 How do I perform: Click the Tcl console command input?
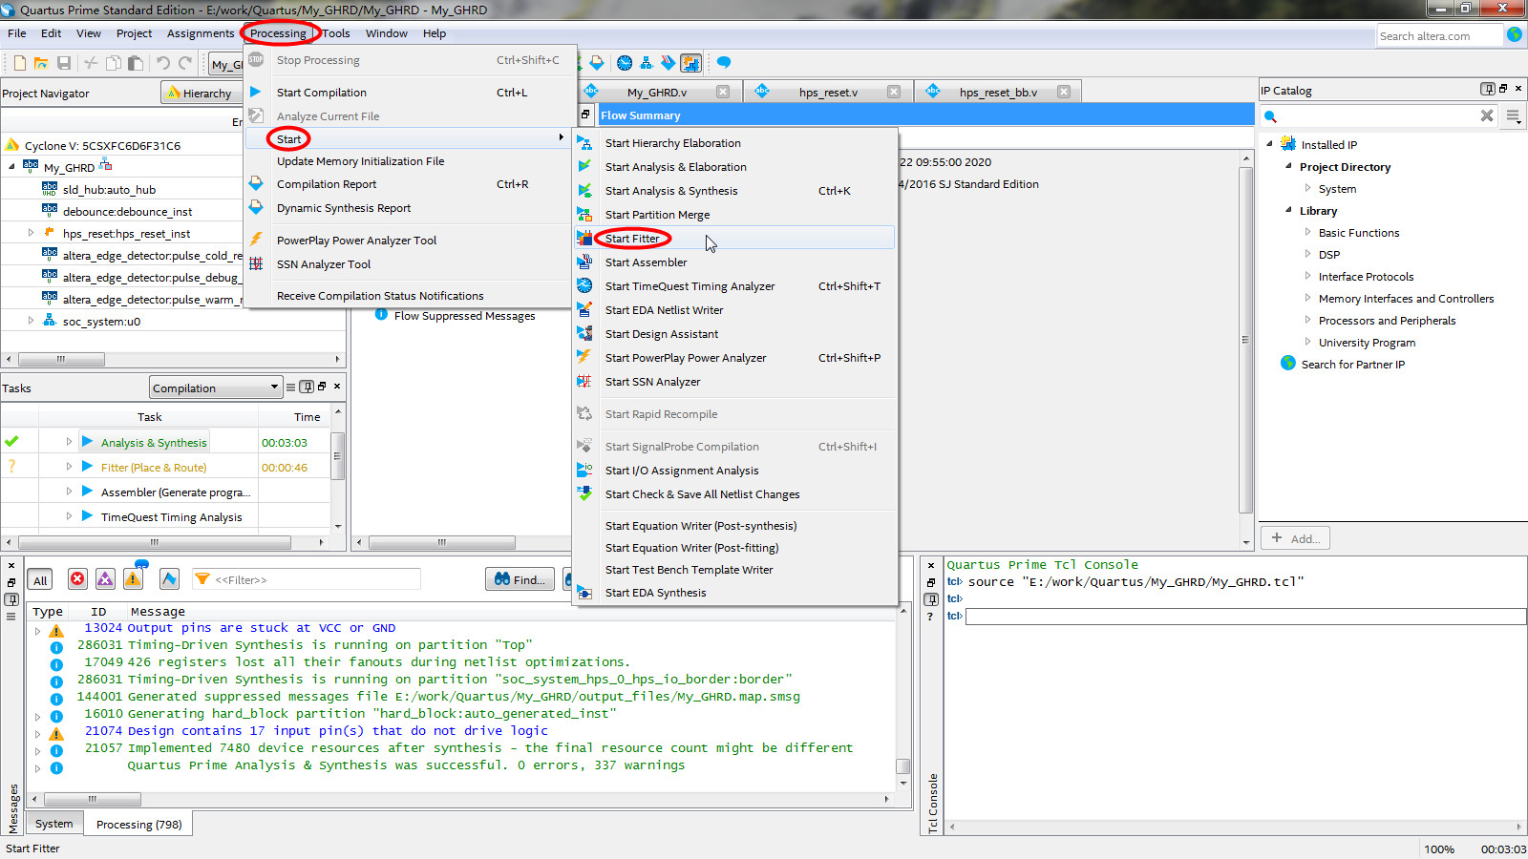(1245, 616)
